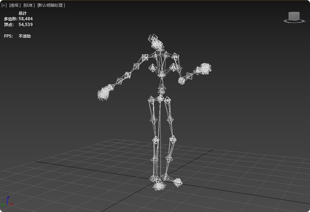This screenshot has width=310, height=212.
Task: Click the 多边形 statistics label
Action: tap(11, 19)
